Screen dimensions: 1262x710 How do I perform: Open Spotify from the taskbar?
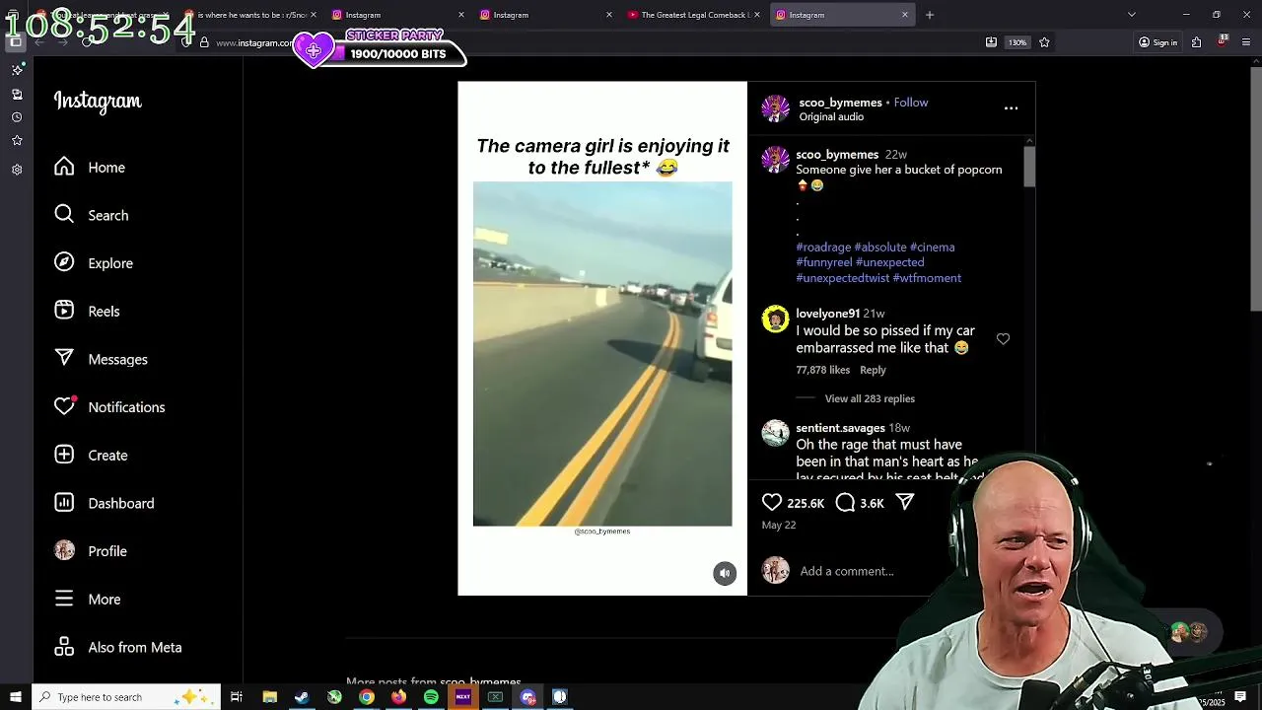431,697
